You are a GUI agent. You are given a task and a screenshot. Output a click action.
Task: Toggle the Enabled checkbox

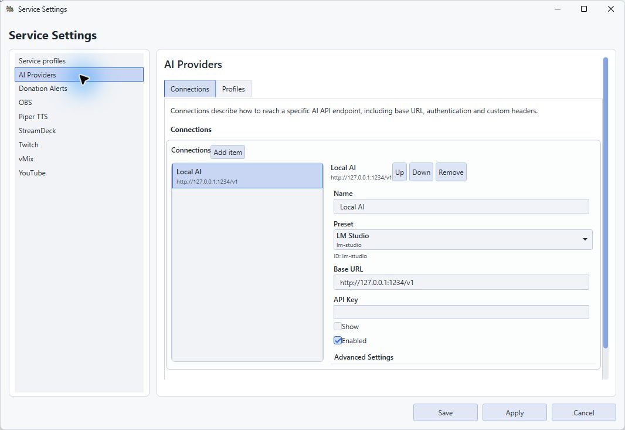tap(338, 340)
